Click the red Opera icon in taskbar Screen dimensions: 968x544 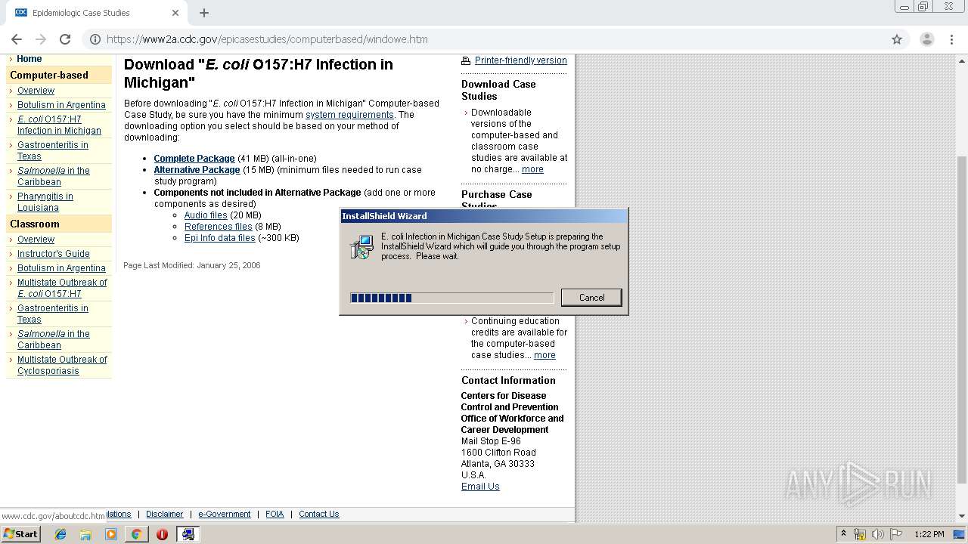[162, 534]
